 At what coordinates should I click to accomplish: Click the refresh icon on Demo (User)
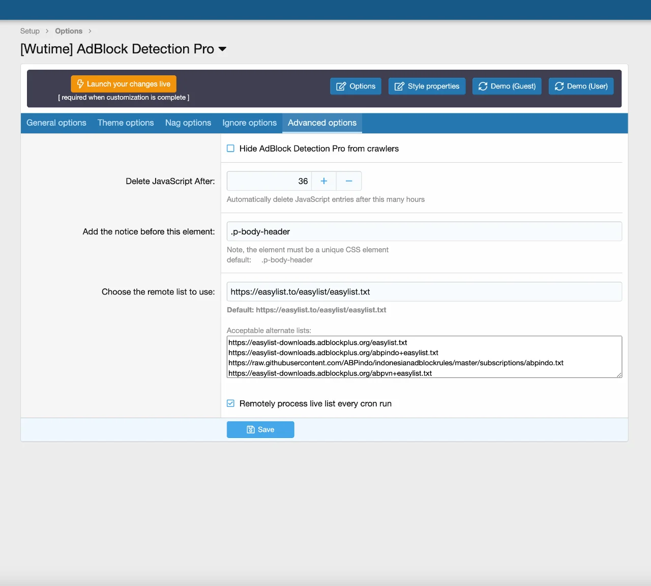559,86
